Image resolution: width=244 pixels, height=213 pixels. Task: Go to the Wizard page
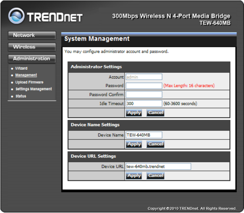tap(21, 68)
